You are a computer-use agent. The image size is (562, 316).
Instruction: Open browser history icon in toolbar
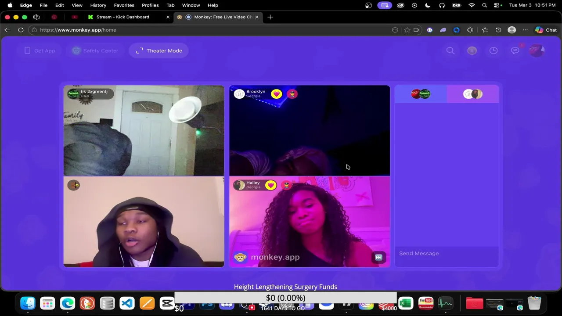(498, 30)
